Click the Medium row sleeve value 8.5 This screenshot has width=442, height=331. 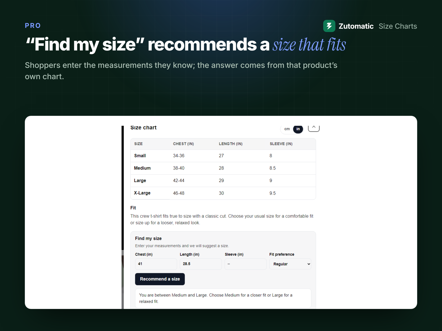(273, 168)
